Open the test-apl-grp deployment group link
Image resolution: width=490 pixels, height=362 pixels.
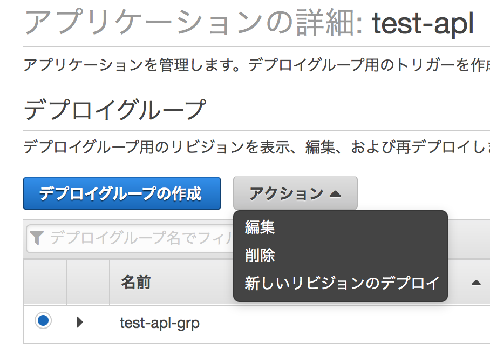tap(159, 323)
